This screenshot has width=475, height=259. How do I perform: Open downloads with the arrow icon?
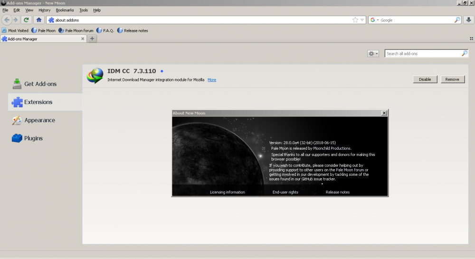pyautogui.click(x=469, y=20)
